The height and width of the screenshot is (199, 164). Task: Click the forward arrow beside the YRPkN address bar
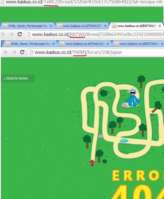[x=14, y=52]
